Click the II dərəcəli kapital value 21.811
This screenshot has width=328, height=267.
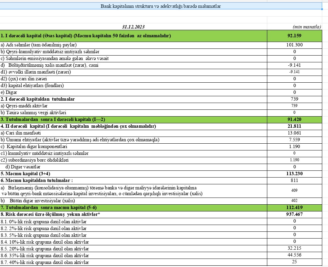pos(294,126)
